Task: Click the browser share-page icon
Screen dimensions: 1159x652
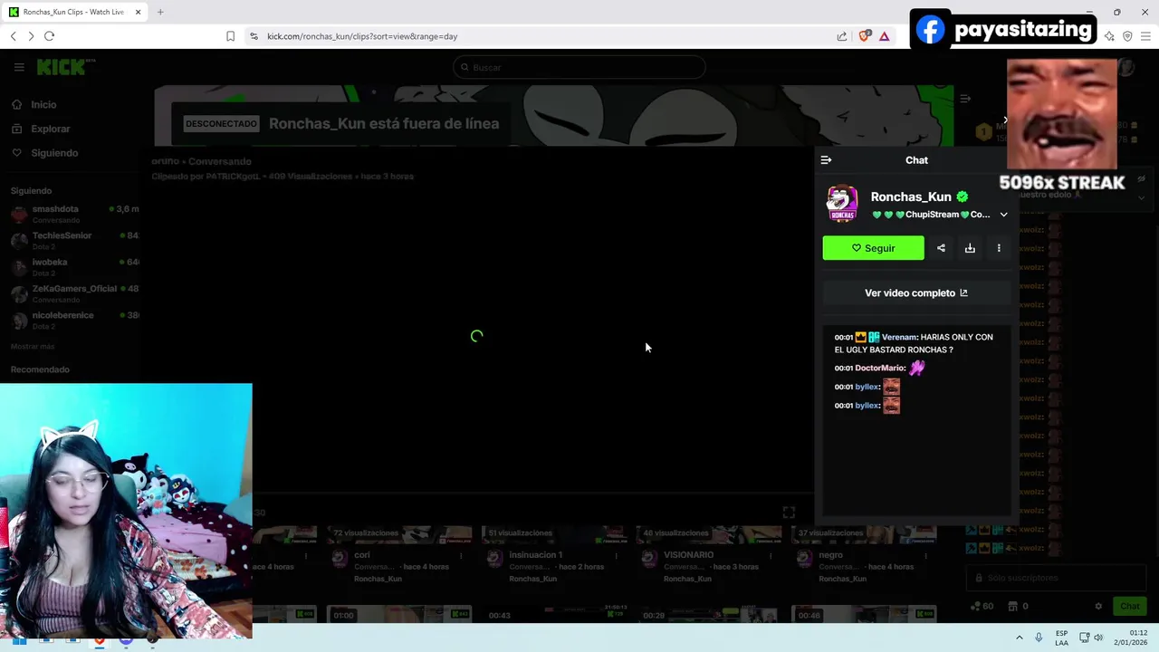Action: click(x=842, y=36)
